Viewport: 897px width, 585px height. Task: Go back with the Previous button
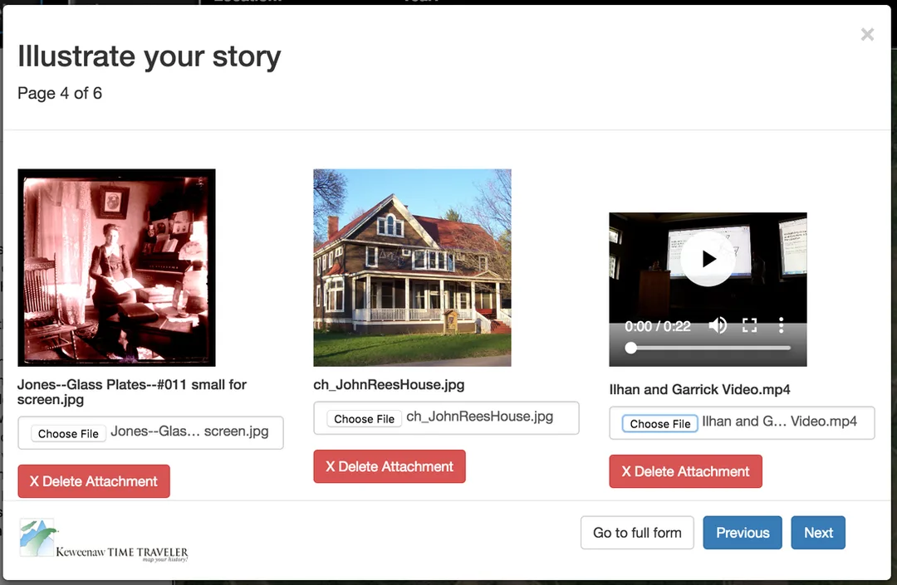(x=743, y=533)
